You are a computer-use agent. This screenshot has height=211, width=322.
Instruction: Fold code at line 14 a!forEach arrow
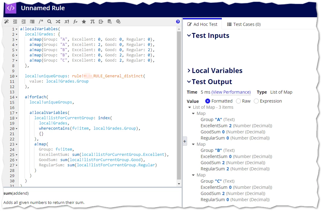[x=17, y=97]
